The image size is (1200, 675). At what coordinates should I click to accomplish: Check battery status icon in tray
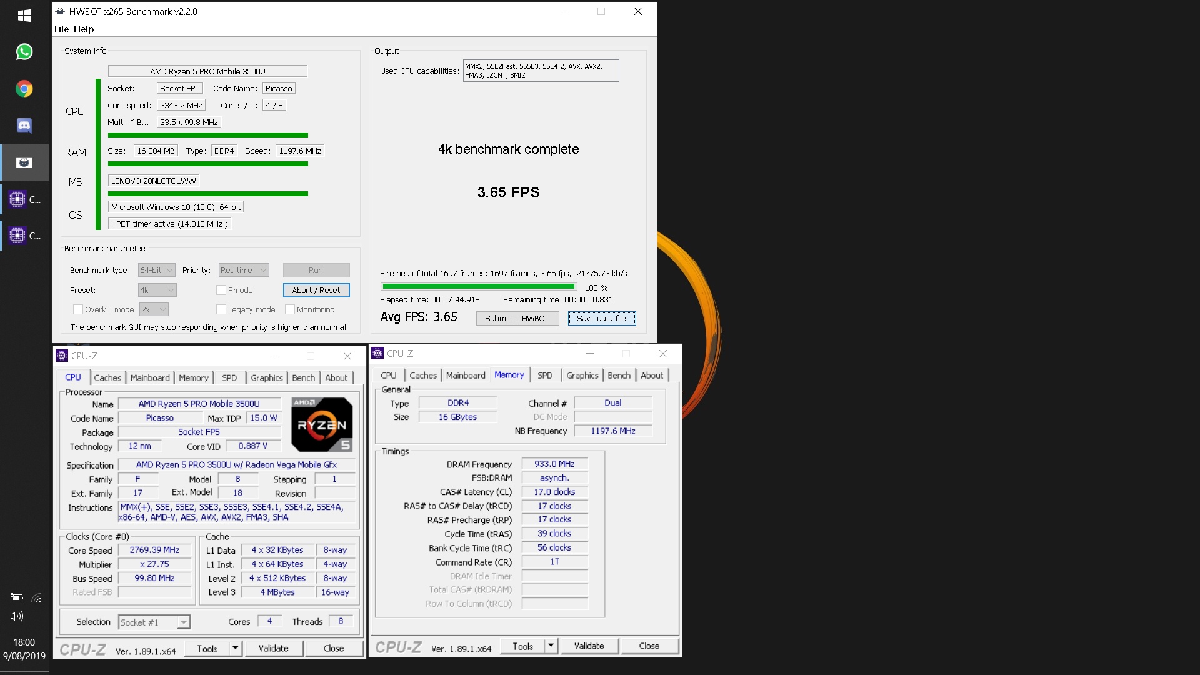17,598
